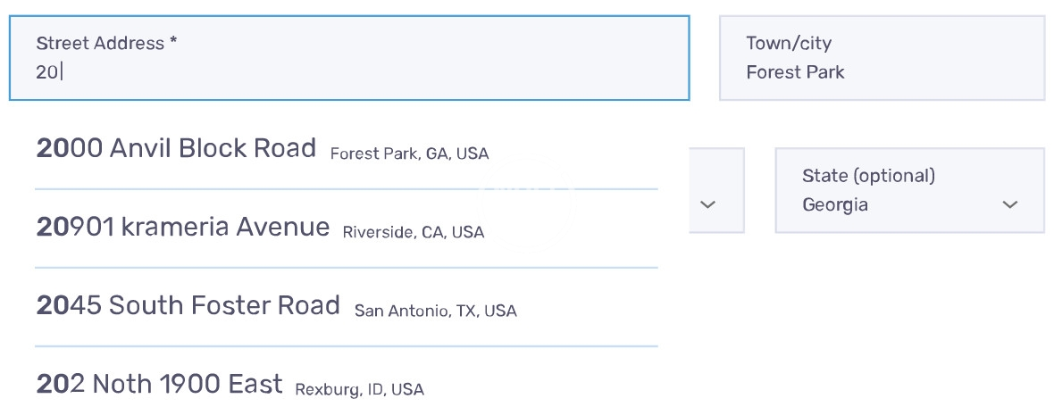This screenshot has height=407, width=1054.
Task: Click the chevron arrow in State dropdown
Action: click(1010, 205)
